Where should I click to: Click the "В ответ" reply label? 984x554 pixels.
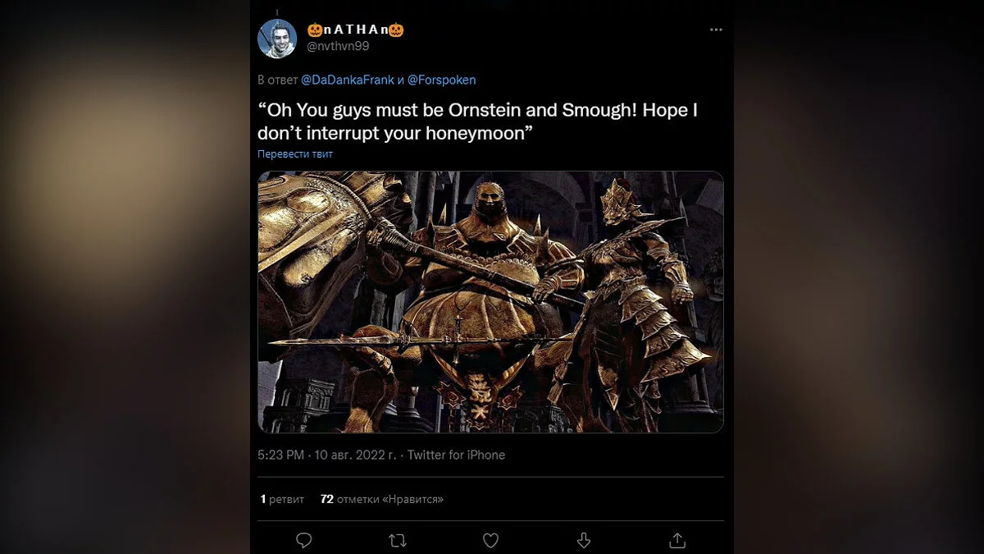(277, 80)
